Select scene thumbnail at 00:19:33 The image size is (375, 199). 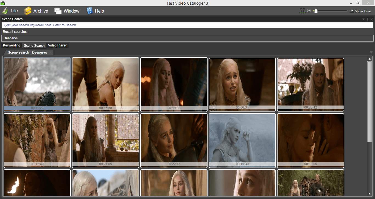[x=174, y=84]
